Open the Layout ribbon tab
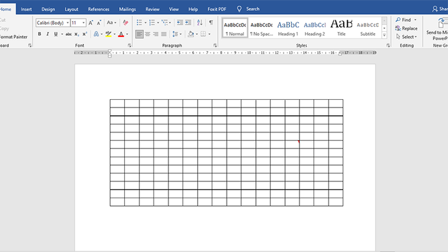 point(72,9)
